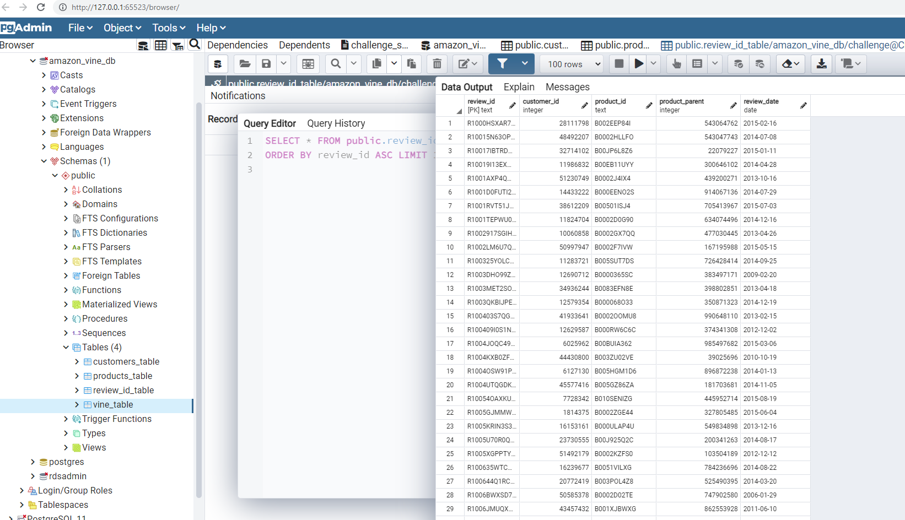The width and height of the screenshot is (905, 520).
Task: Open the 100 rows limit dropdown
Action: point(572,64)
